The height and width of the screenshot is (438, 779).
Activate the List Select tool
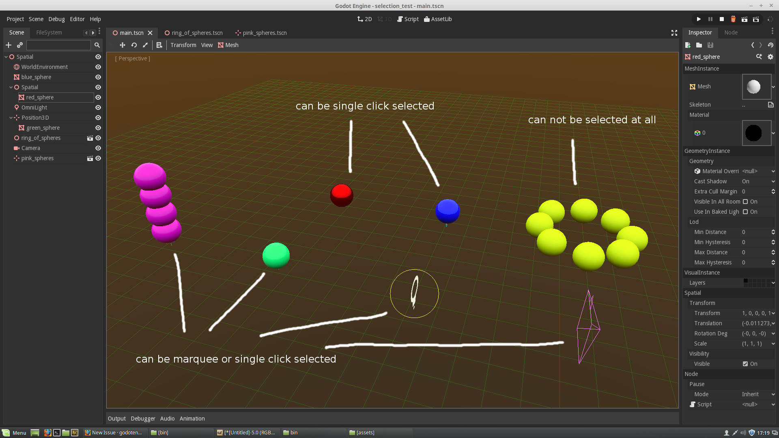159,45
